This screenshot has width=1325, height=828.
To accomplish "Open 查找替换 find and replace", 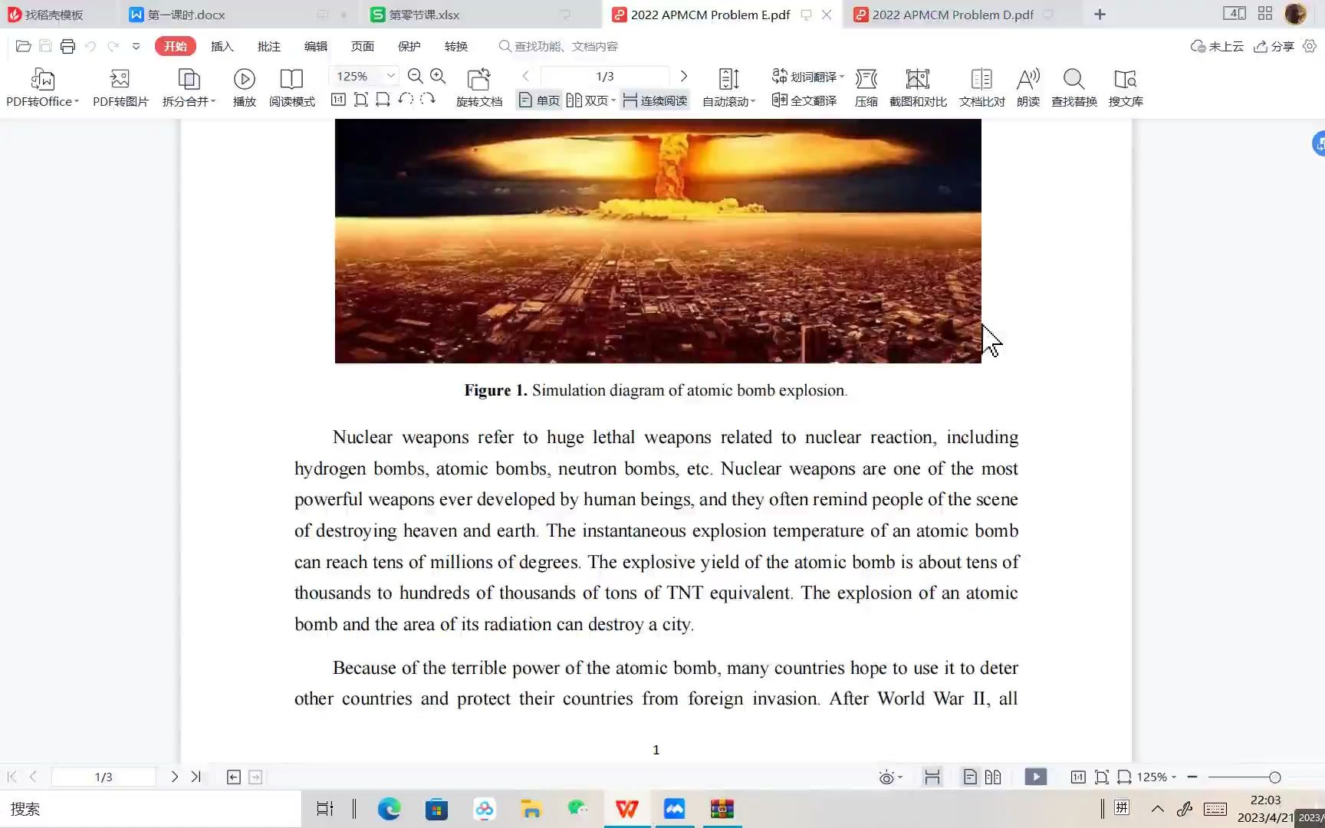I will click(x=1073, y=87).
